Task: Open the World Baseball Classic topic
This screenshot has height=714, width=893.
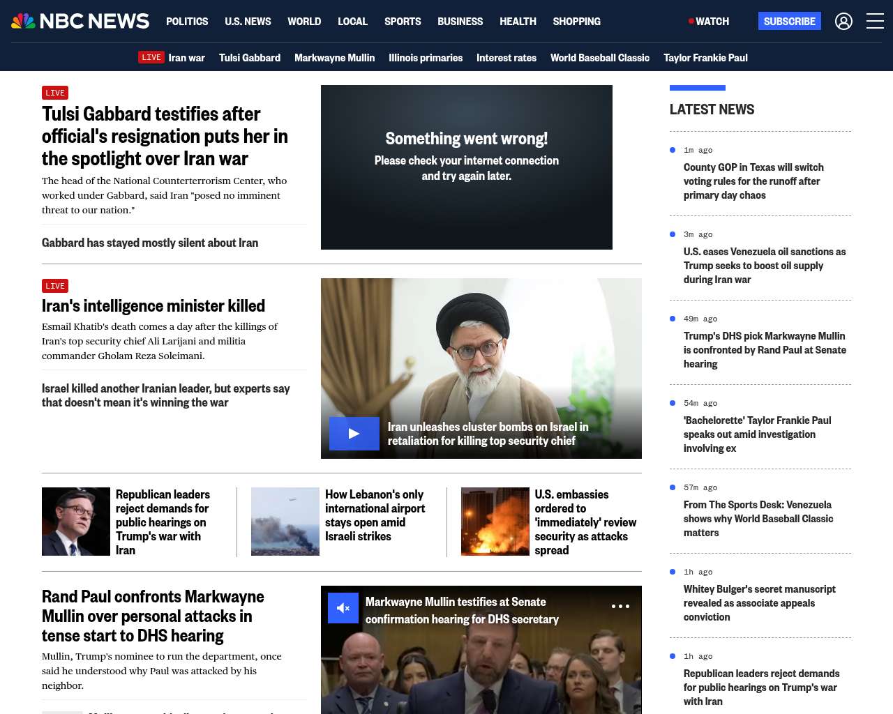Action: point(600,58)
